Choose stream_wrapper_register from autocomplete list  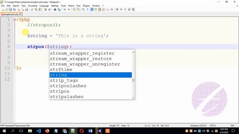click(90, 53)
